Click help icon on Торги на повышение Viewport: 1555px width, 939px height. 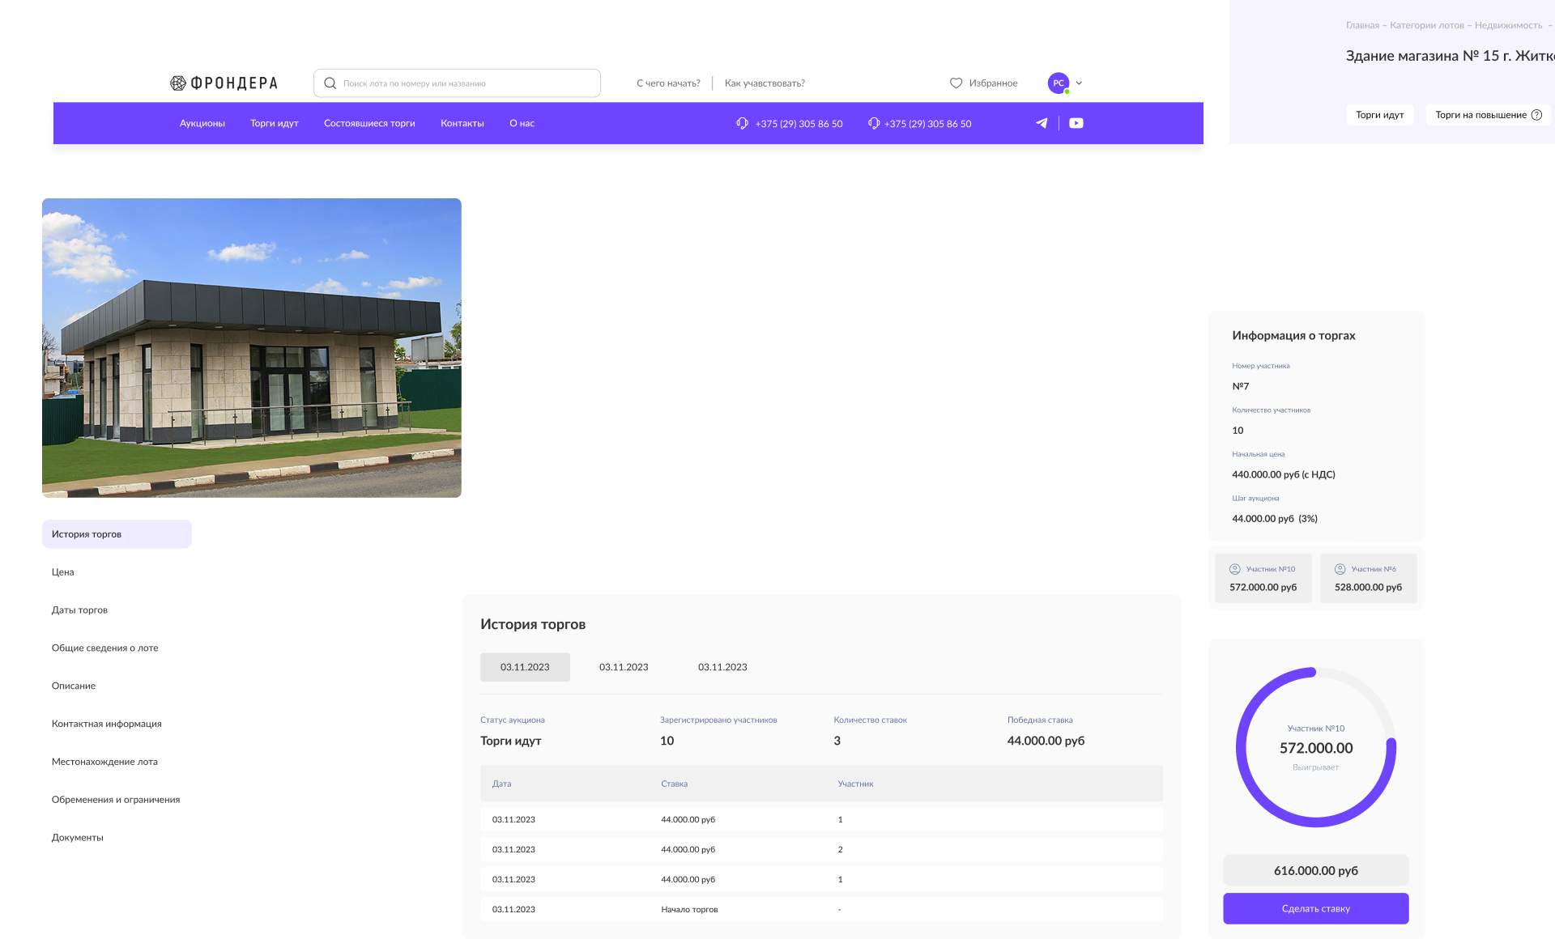tap(1536, 115)
